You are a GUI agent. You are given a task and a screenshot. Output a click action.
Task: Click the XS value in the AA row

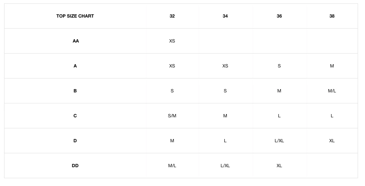pyautogui.click(x=172, y=41)
